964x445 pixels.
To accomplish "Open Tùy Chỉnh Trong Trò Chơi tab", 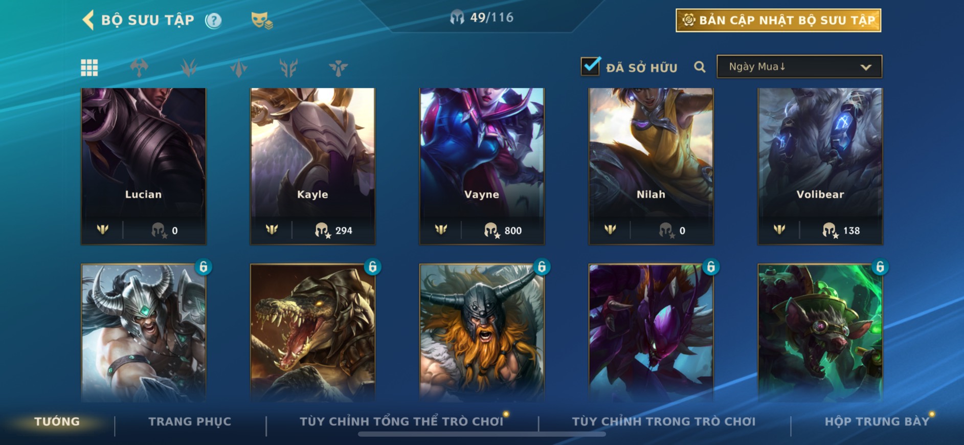I will click(663, 421).
